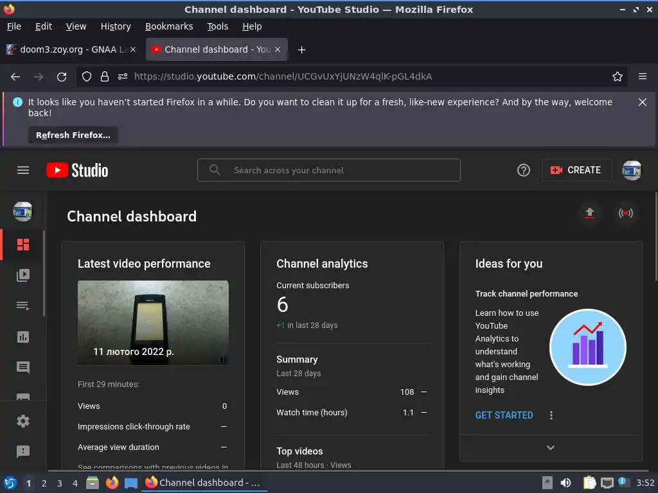This screenshot has width=658, height=493.
Task: Open the Help menu in menu bar
Action: [252, 26]
